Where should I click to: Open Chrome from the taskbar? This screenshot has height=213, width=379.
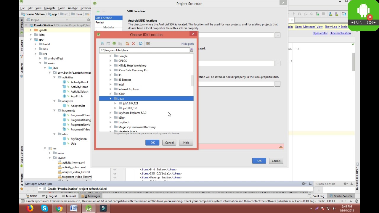point(59,208)
